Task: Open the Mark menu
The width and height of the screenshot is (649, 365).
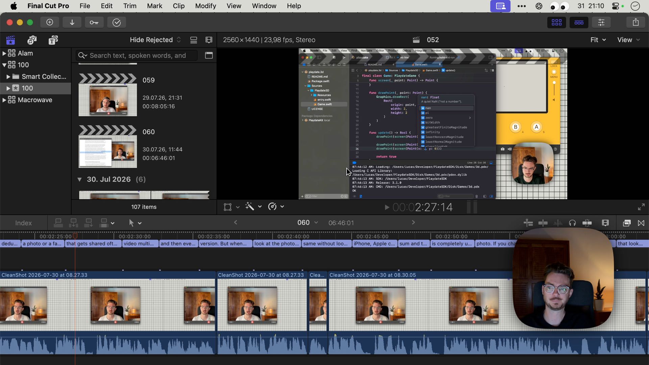Action: click(x=154, y=6)
